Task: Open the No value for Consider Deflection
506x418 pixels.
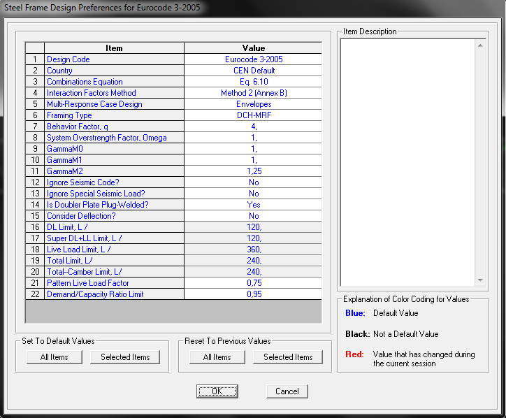Action: coord(253,216)
